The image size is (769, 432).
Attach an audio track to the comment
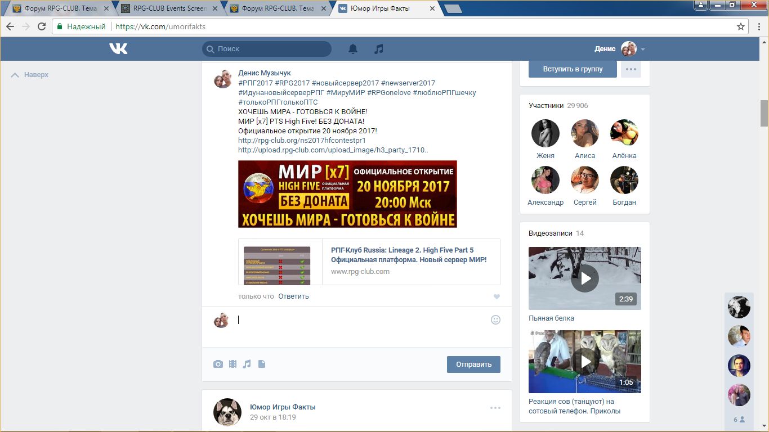tap(247, 364)
